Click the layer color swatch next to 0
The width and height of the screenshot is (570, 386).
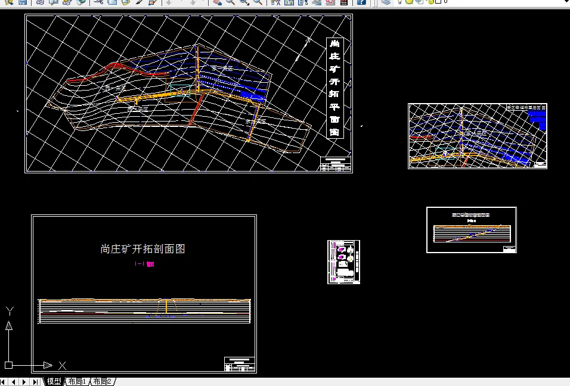click(439, 3)
